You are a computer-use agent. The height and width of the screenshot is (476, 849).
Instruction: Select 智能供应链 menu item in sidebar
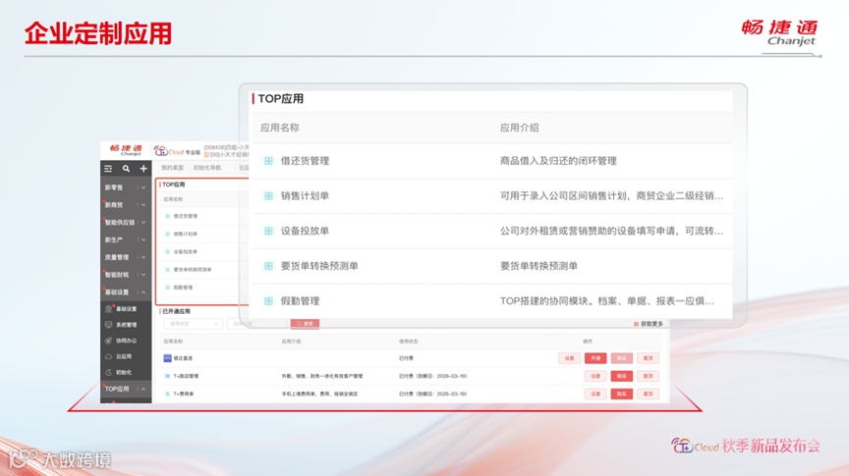[120, 223]
